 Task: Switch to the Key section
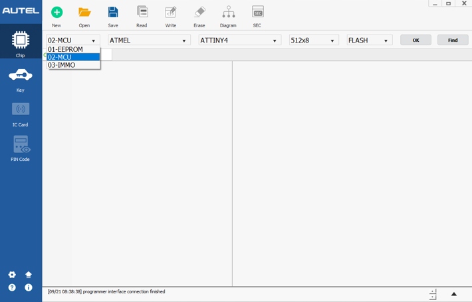pyautogui.click(x=21, y=79)
